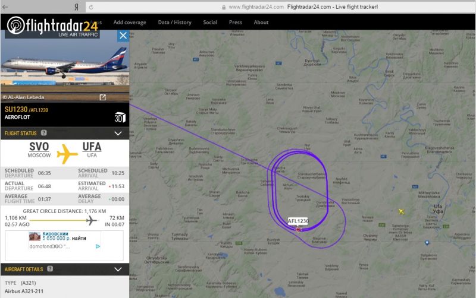Viewport: 476px width, 298px height.
Task: Click the About link in navigation
Action: click(x=261, y=23)
